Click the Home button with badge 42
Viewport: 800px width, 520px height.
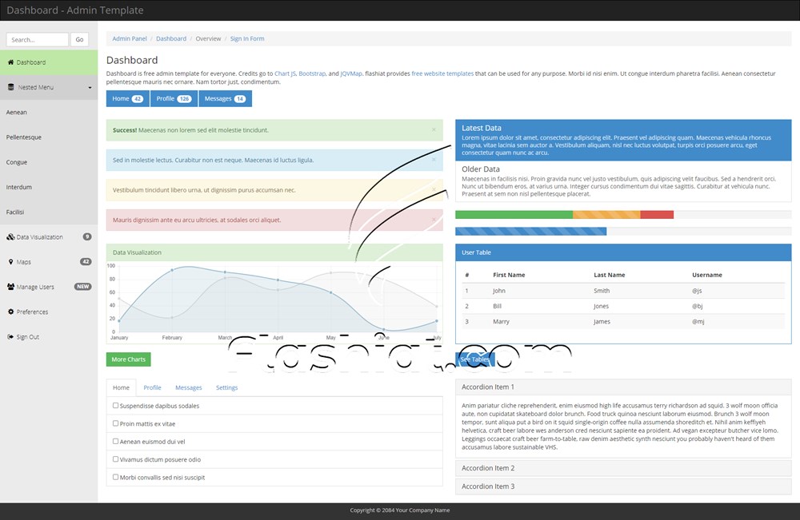click(x=127, y=99)
